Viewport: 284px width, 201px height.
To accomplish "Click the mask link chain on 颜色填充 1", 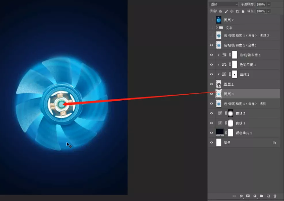I will tap(226, 133).
